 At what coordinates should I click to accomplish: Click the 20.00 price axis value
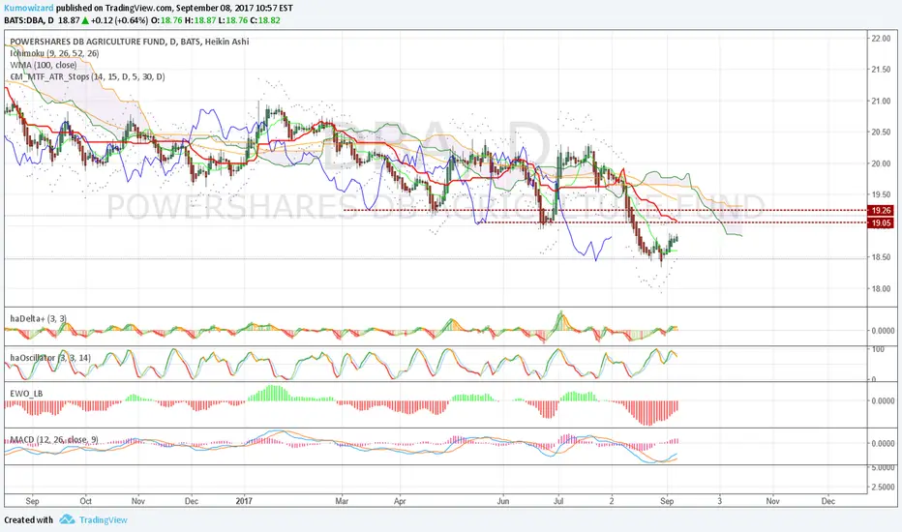pos(880,163)
